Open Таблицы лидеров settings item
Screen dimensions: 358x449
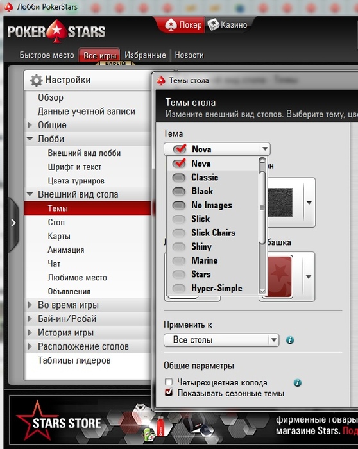coord(74,360)
